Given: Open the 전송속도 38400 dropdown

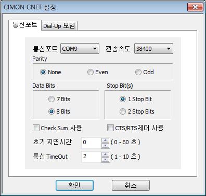Looking at the screenshot, I should click(x=153, y=49).
